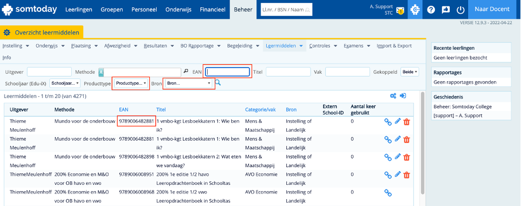Viewport: 521px width, 206px height.
Task: Click link icon for EAN 9789006008951 row
Action: click(388, 175)
